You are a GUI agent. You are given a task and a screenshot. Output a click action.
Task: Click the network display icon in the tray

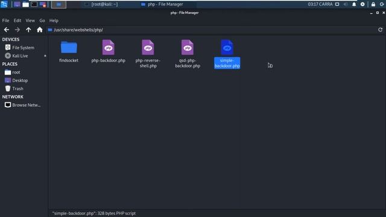337,4
